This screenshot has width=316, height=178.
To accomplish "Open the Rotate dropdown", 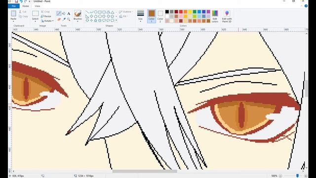I will (x=47, y=21).
